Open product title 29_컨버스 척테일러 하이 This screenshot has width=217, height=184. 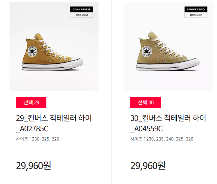pyautogui.click(x=54, y=118)
